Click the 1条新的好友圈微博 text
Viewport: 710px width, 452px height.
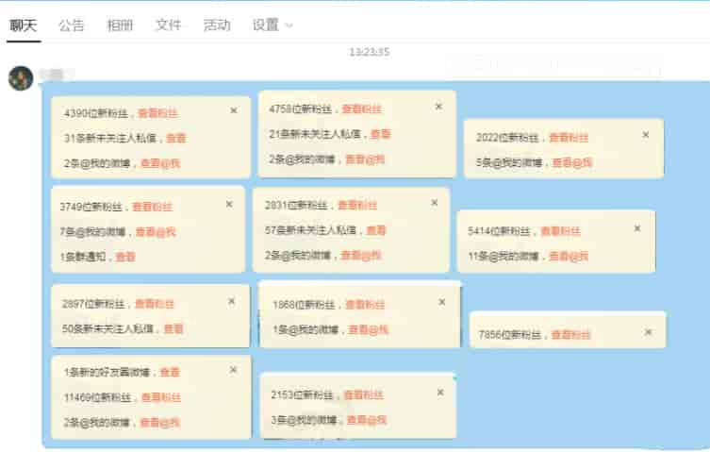(107, 372)
